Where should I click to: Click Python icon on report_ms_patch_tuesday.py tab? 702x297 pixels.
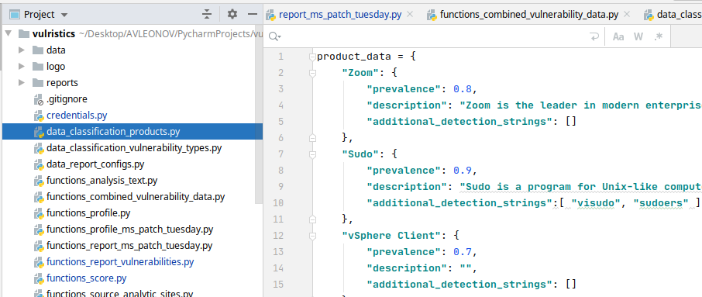click(x=270, y=16)
